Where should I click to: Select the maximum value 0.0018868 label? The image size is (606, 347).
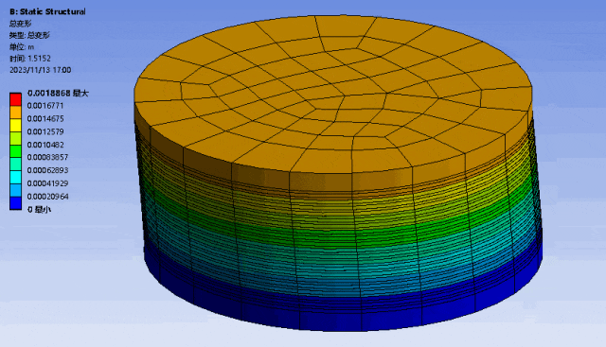coord(58,93)
